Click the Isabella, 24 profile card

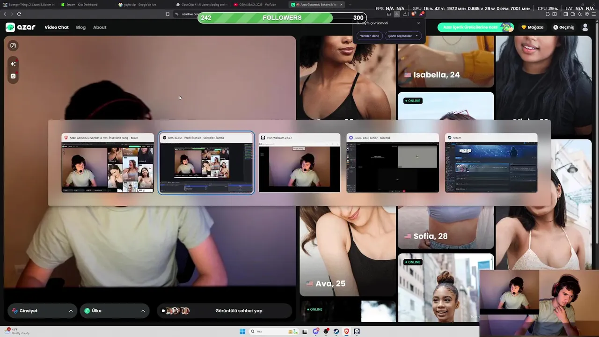point(446,62)
